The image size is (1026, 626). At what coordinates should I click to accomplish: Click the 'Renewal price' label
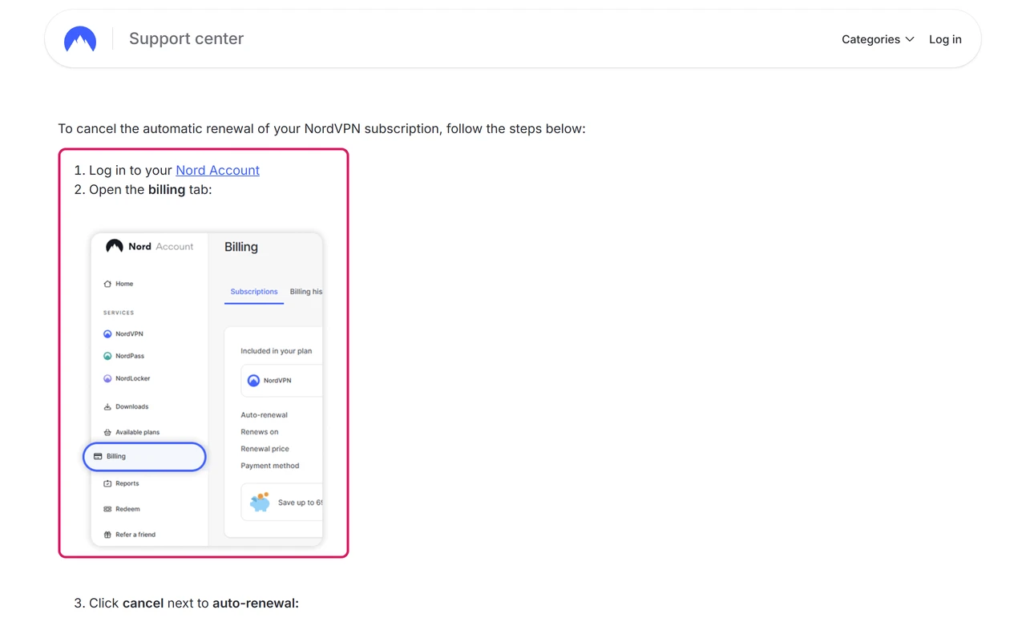(x=265, y=449)
